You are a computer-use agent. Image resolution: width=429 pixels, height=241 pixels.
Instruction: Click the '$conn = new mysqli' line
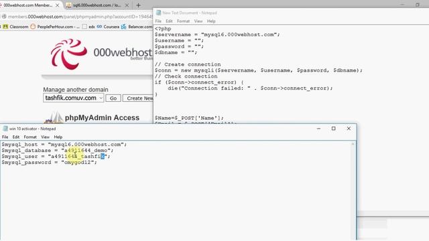point(259,70)
